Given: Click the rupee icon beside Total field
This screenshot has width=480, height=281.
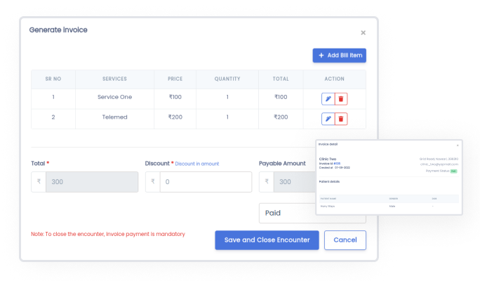Looking at the screenshot, I should 39,182.
